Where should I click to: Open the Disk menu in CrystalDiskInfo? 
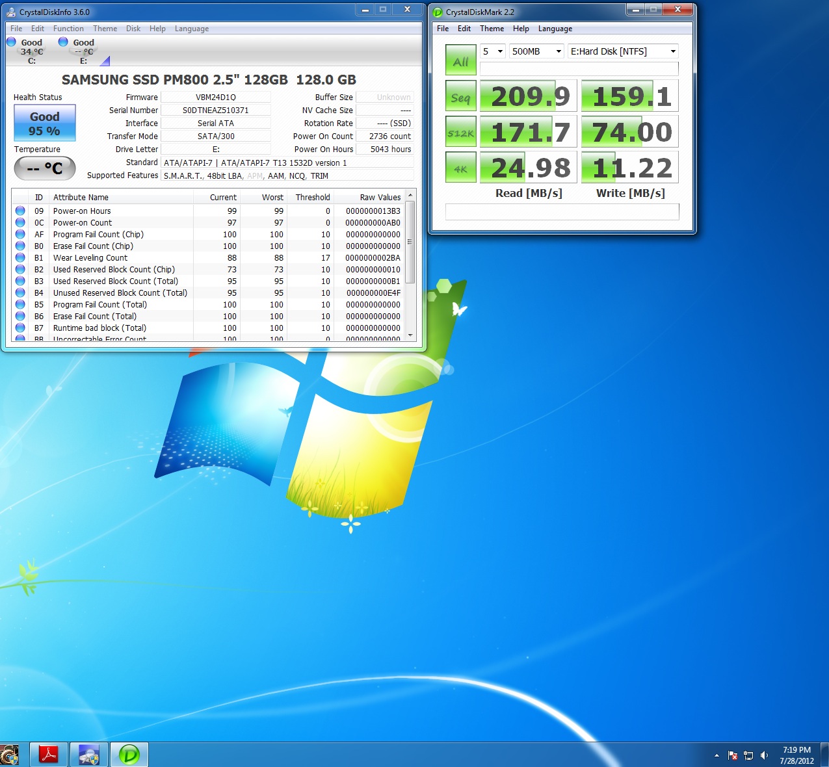(133, 29)
